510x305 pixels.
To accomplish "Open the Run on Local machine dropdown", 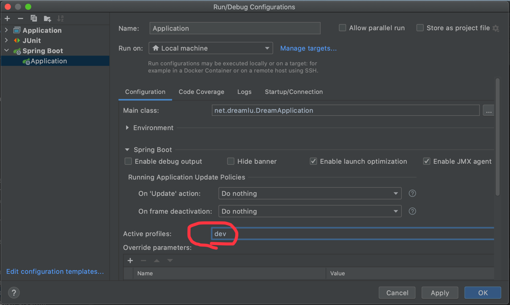I will [210, 48].
